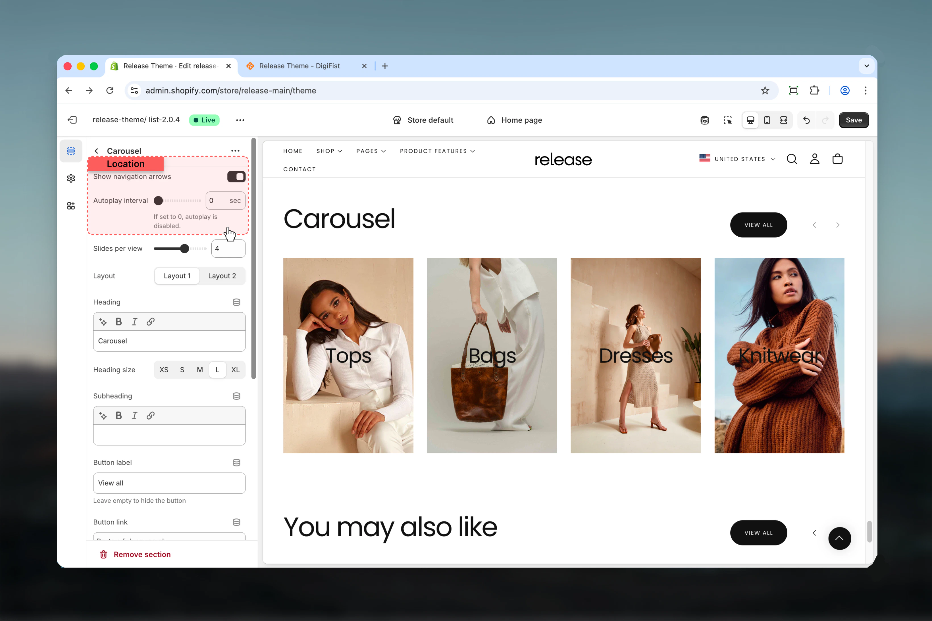Viewport: 932px width, 621px height.
Task: Click the Save button
Action: tap(854, 120)
